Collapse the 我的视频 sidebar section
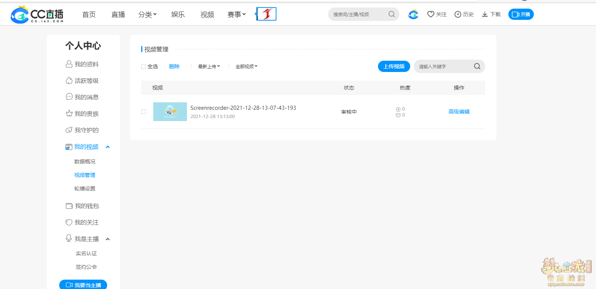This screenshot has height=289, width=596. (108, 147)
